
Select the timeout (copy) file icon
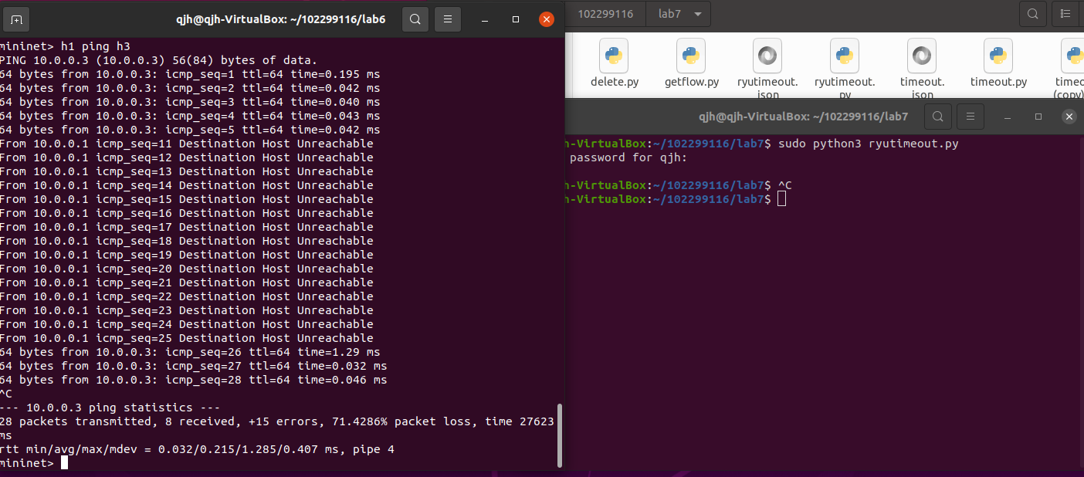click(1074, 56)
